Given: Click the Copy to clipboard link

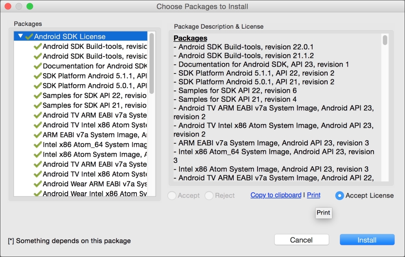Looking at the screenshot, I should 276,195.
